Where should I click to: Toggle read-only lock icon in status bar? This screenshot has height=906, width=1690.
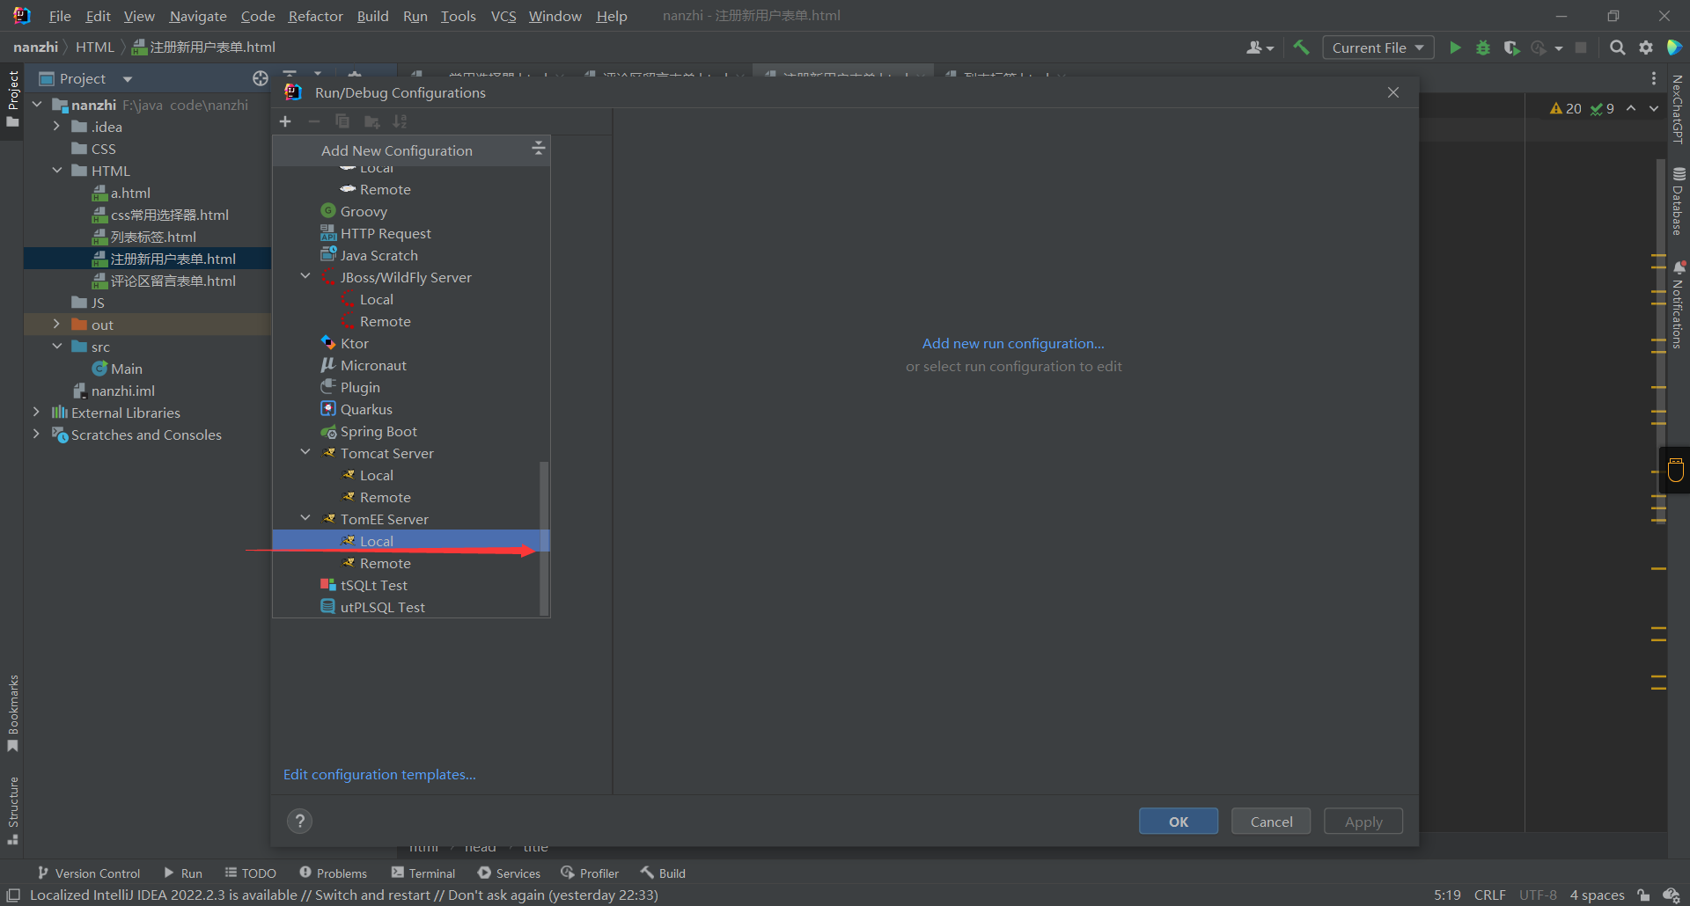click(1643, 895)
